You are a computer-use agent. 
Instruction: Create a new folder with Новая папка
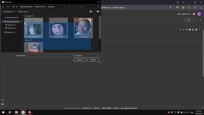tap(23, 11)
